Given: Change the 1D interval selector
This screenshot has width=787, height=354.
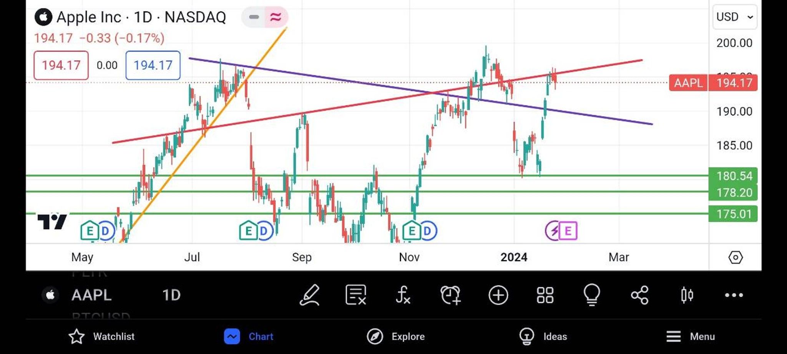Looking at the screenshot, I should [x=171, y=295].
